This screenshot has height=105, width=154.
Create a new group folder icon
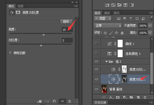point(131,97)
